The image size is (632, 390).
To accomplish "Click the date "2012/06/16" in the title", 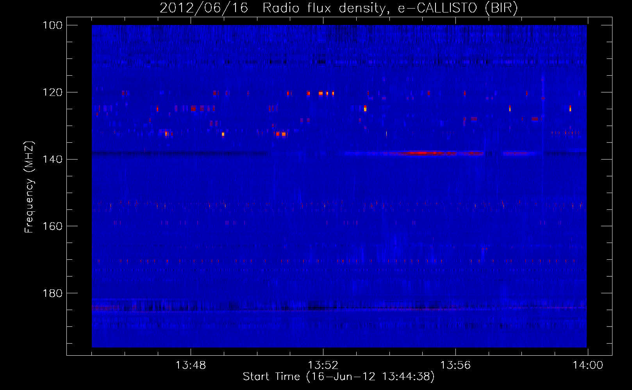I will [x=204, y=8].
